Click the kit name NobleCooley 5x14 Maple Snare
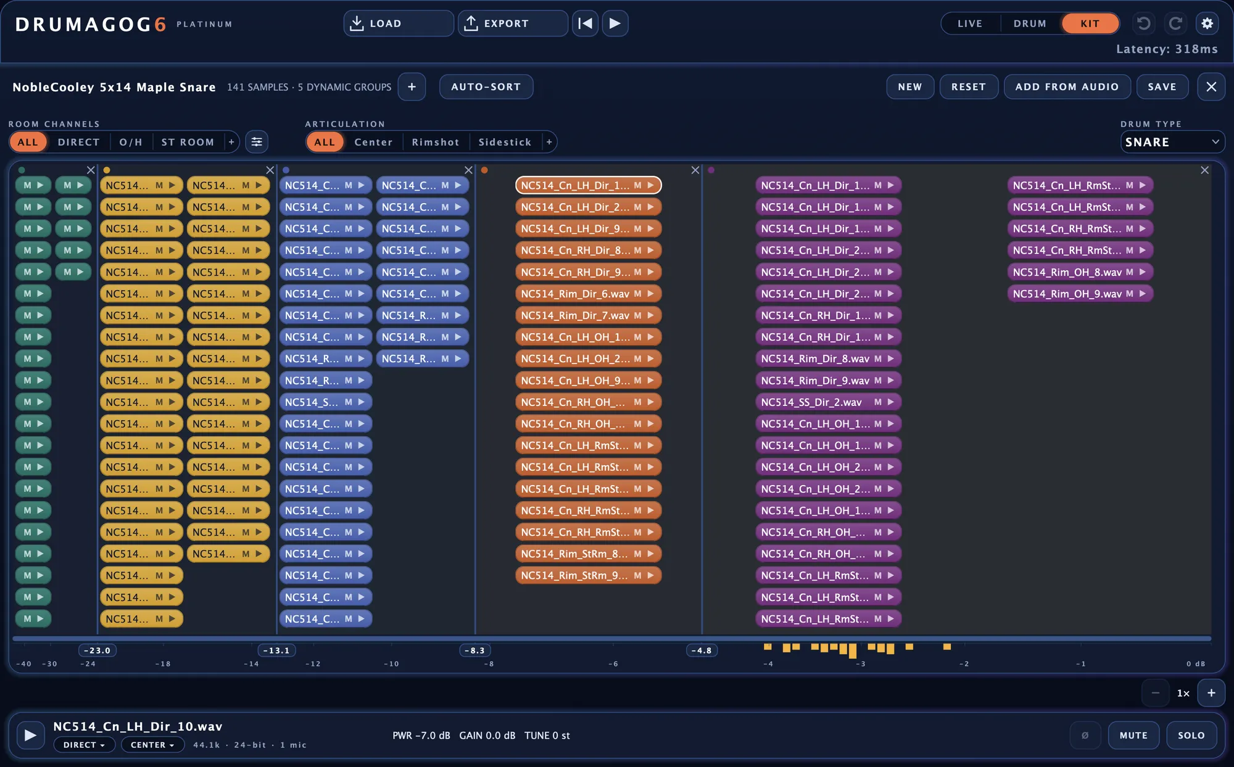This screenshot has width=1234, height=767. pos(114,87)
